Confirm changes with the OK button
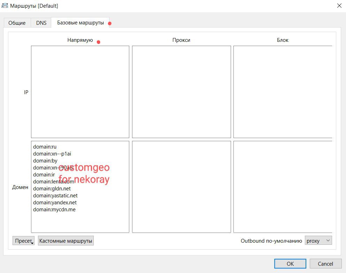Viewport: 346px width, 273px height. click(x=290, y=264)
